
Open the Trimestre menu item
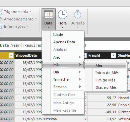(x=63, y=79)
